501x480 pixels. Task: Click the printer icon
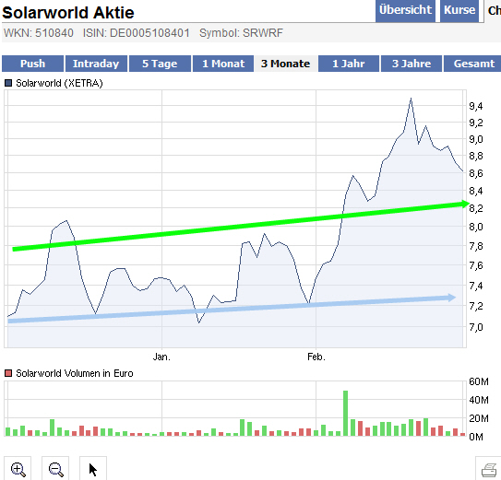489,470
